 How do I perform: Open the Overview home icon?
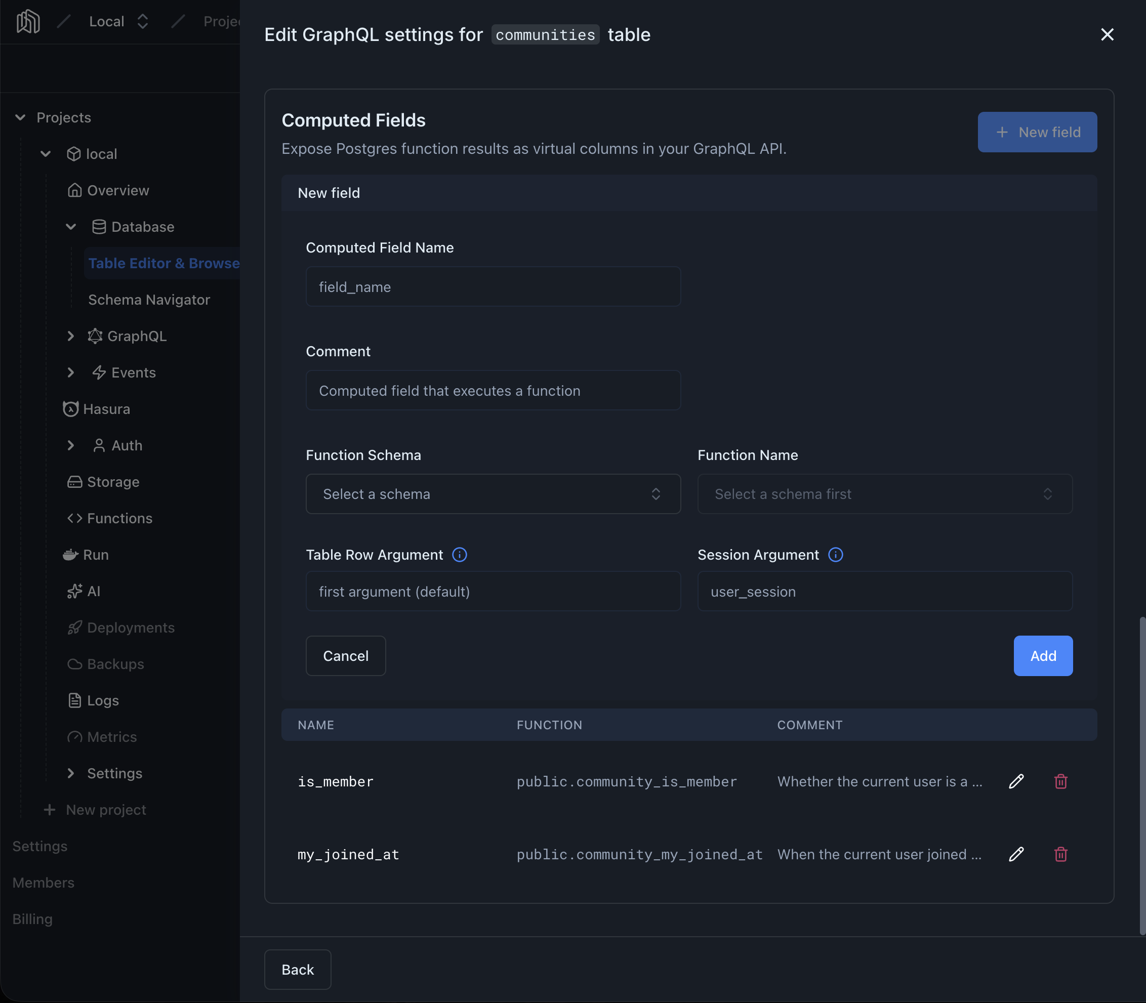point(74,190)
